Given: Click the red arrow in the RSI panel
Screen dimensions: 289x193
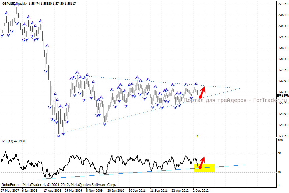Looking at the screenshot, I should pos(202,161).
